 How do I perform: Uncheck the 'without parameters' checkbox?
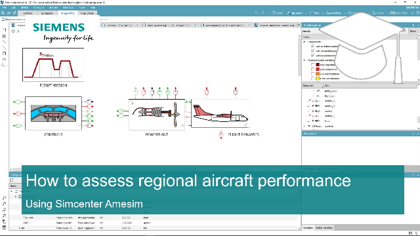312,55
